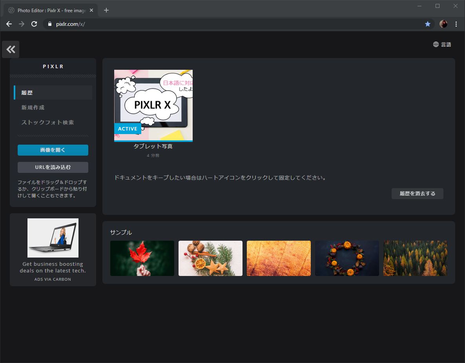Click the PIXLR logo heading
The width and height of the screenshot is (465, 363).
click(53, 66)
